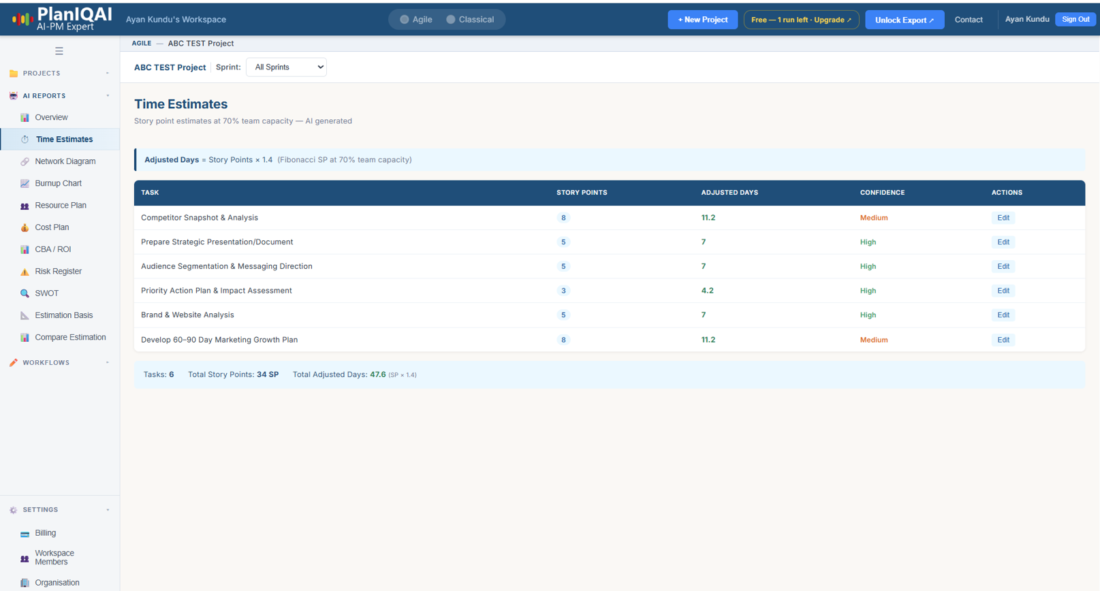Edit the Priority Action Plan & Impact Assessment task
The image size is (1100, 591).
(1003, 291)
